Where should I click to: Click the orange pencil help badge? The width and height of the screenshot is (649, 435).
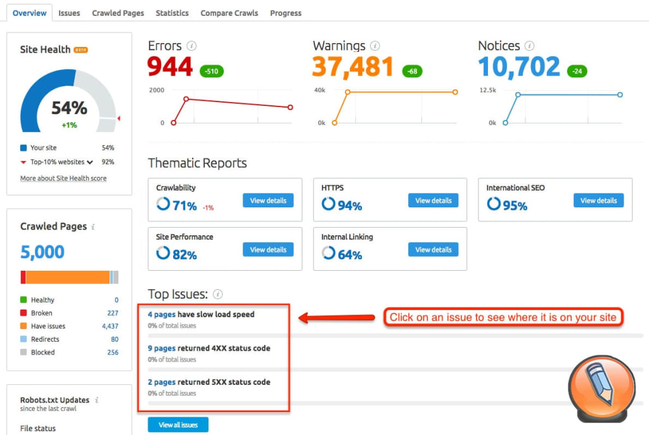(601, 387)
